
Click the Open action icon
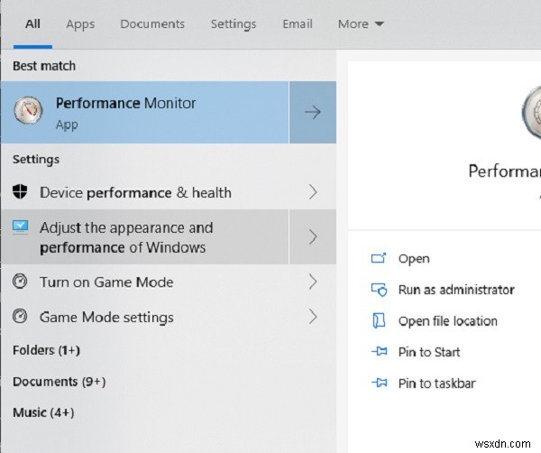point(379,258)
